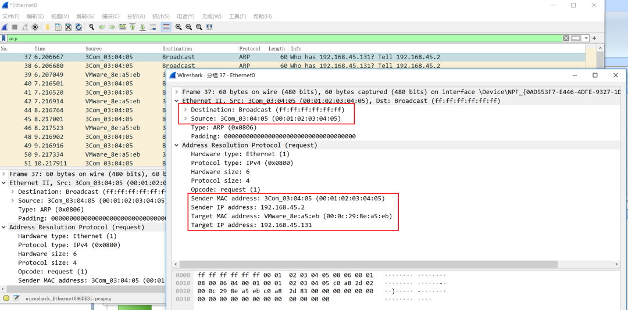Stop the running capture
The image size is (628, 310).
pos(15,27)
